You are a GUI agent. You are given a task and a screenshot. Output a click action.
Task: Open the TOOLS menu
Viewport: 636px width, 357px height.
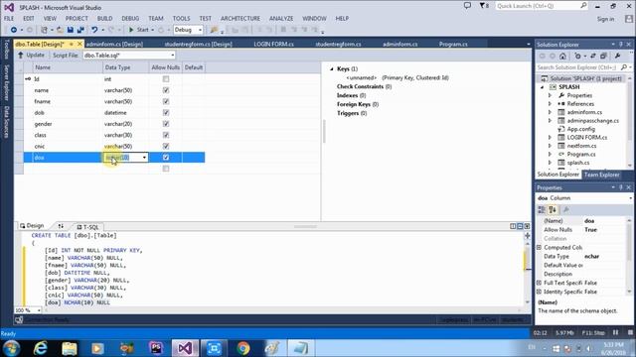point(181,18)
